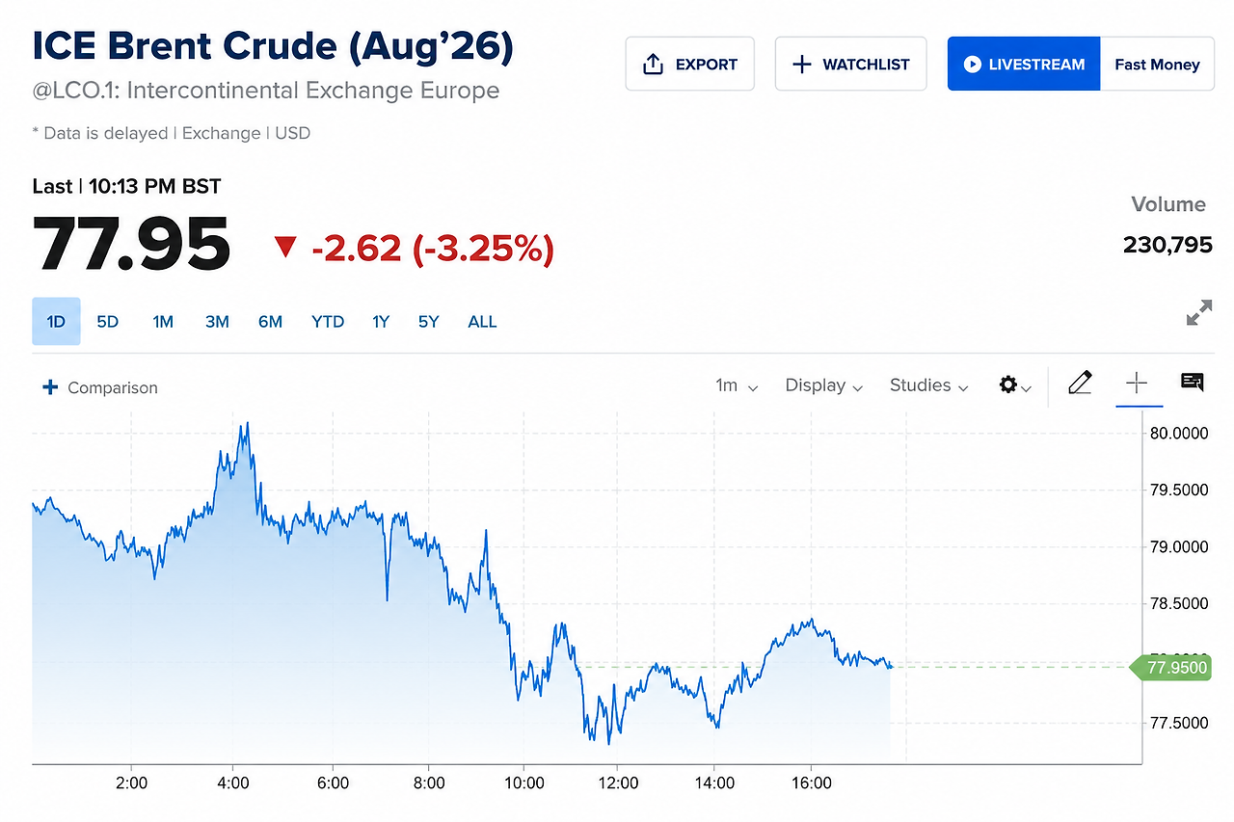Viewport: 1234px width, 822px height.
Task: Click the plus icon in Watchlist button
Action: pos(801,65)
